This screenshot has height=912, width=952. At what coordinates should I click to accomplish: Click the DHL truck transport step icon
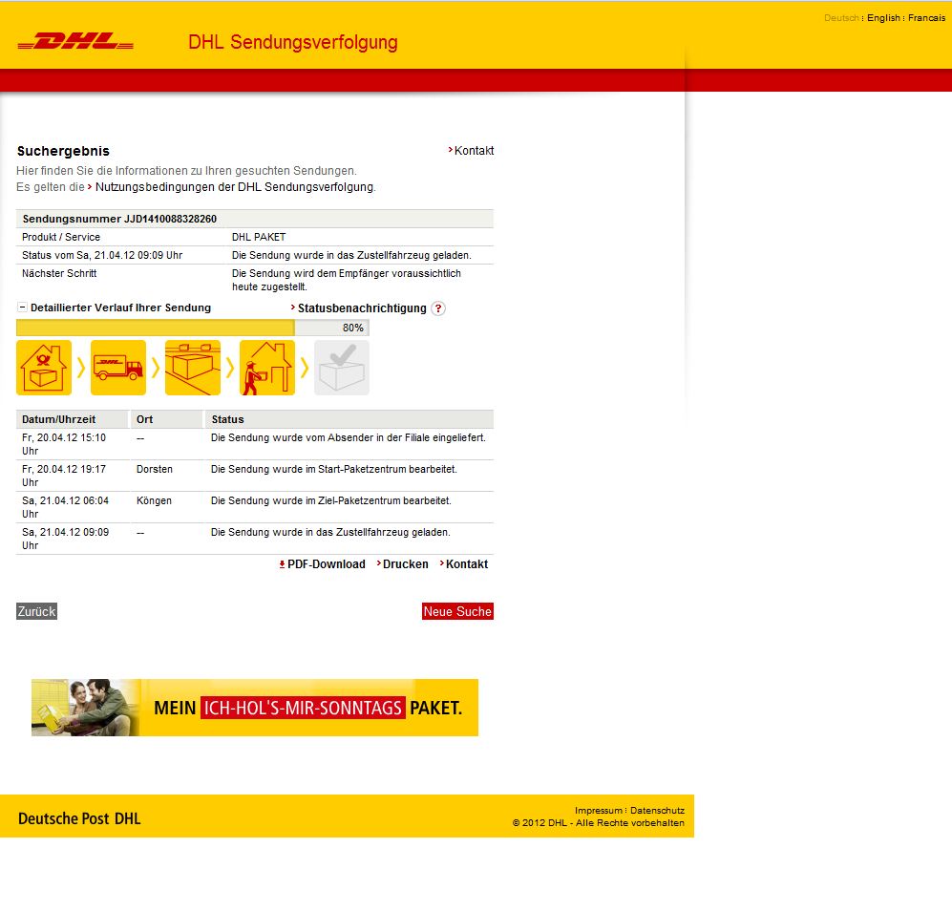coord(118,368)
